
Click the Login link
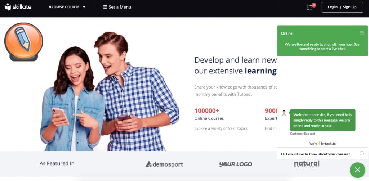tap(333, 7)
